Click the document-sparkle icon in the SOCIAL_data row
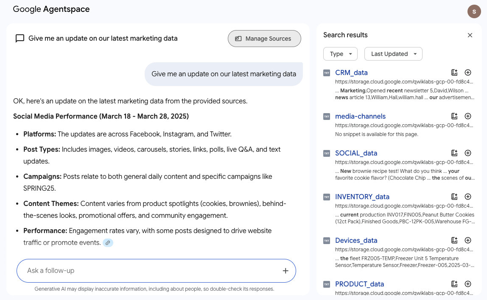487x300 pixels. pos(454,153)
